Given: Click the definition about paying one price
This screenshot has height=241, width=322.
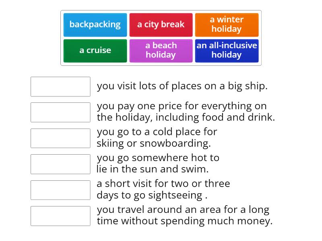Looking at the screenshot, I should [186, 112].
